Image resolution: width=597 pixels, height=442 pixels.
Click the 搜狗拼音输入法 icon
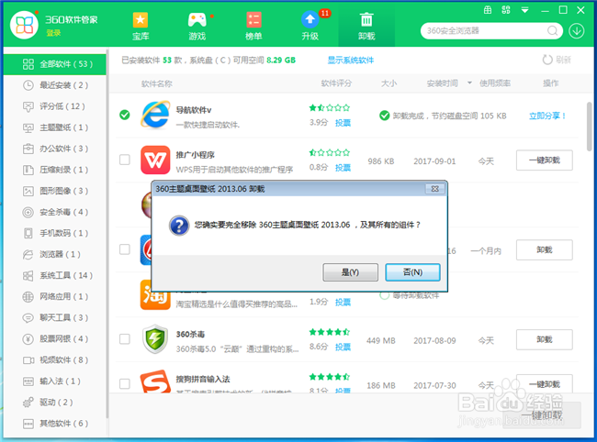pyautogui.click(x=155, y=381)
